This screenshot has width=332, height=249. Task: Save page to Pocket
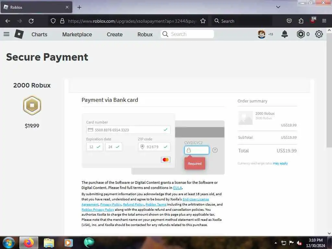[x=289, y=21]
